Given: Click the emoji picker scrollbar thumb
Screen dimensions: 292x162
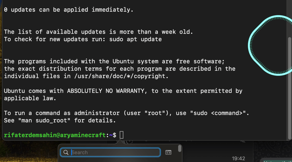Looking at the screenshot, I should tap(180, 148).
